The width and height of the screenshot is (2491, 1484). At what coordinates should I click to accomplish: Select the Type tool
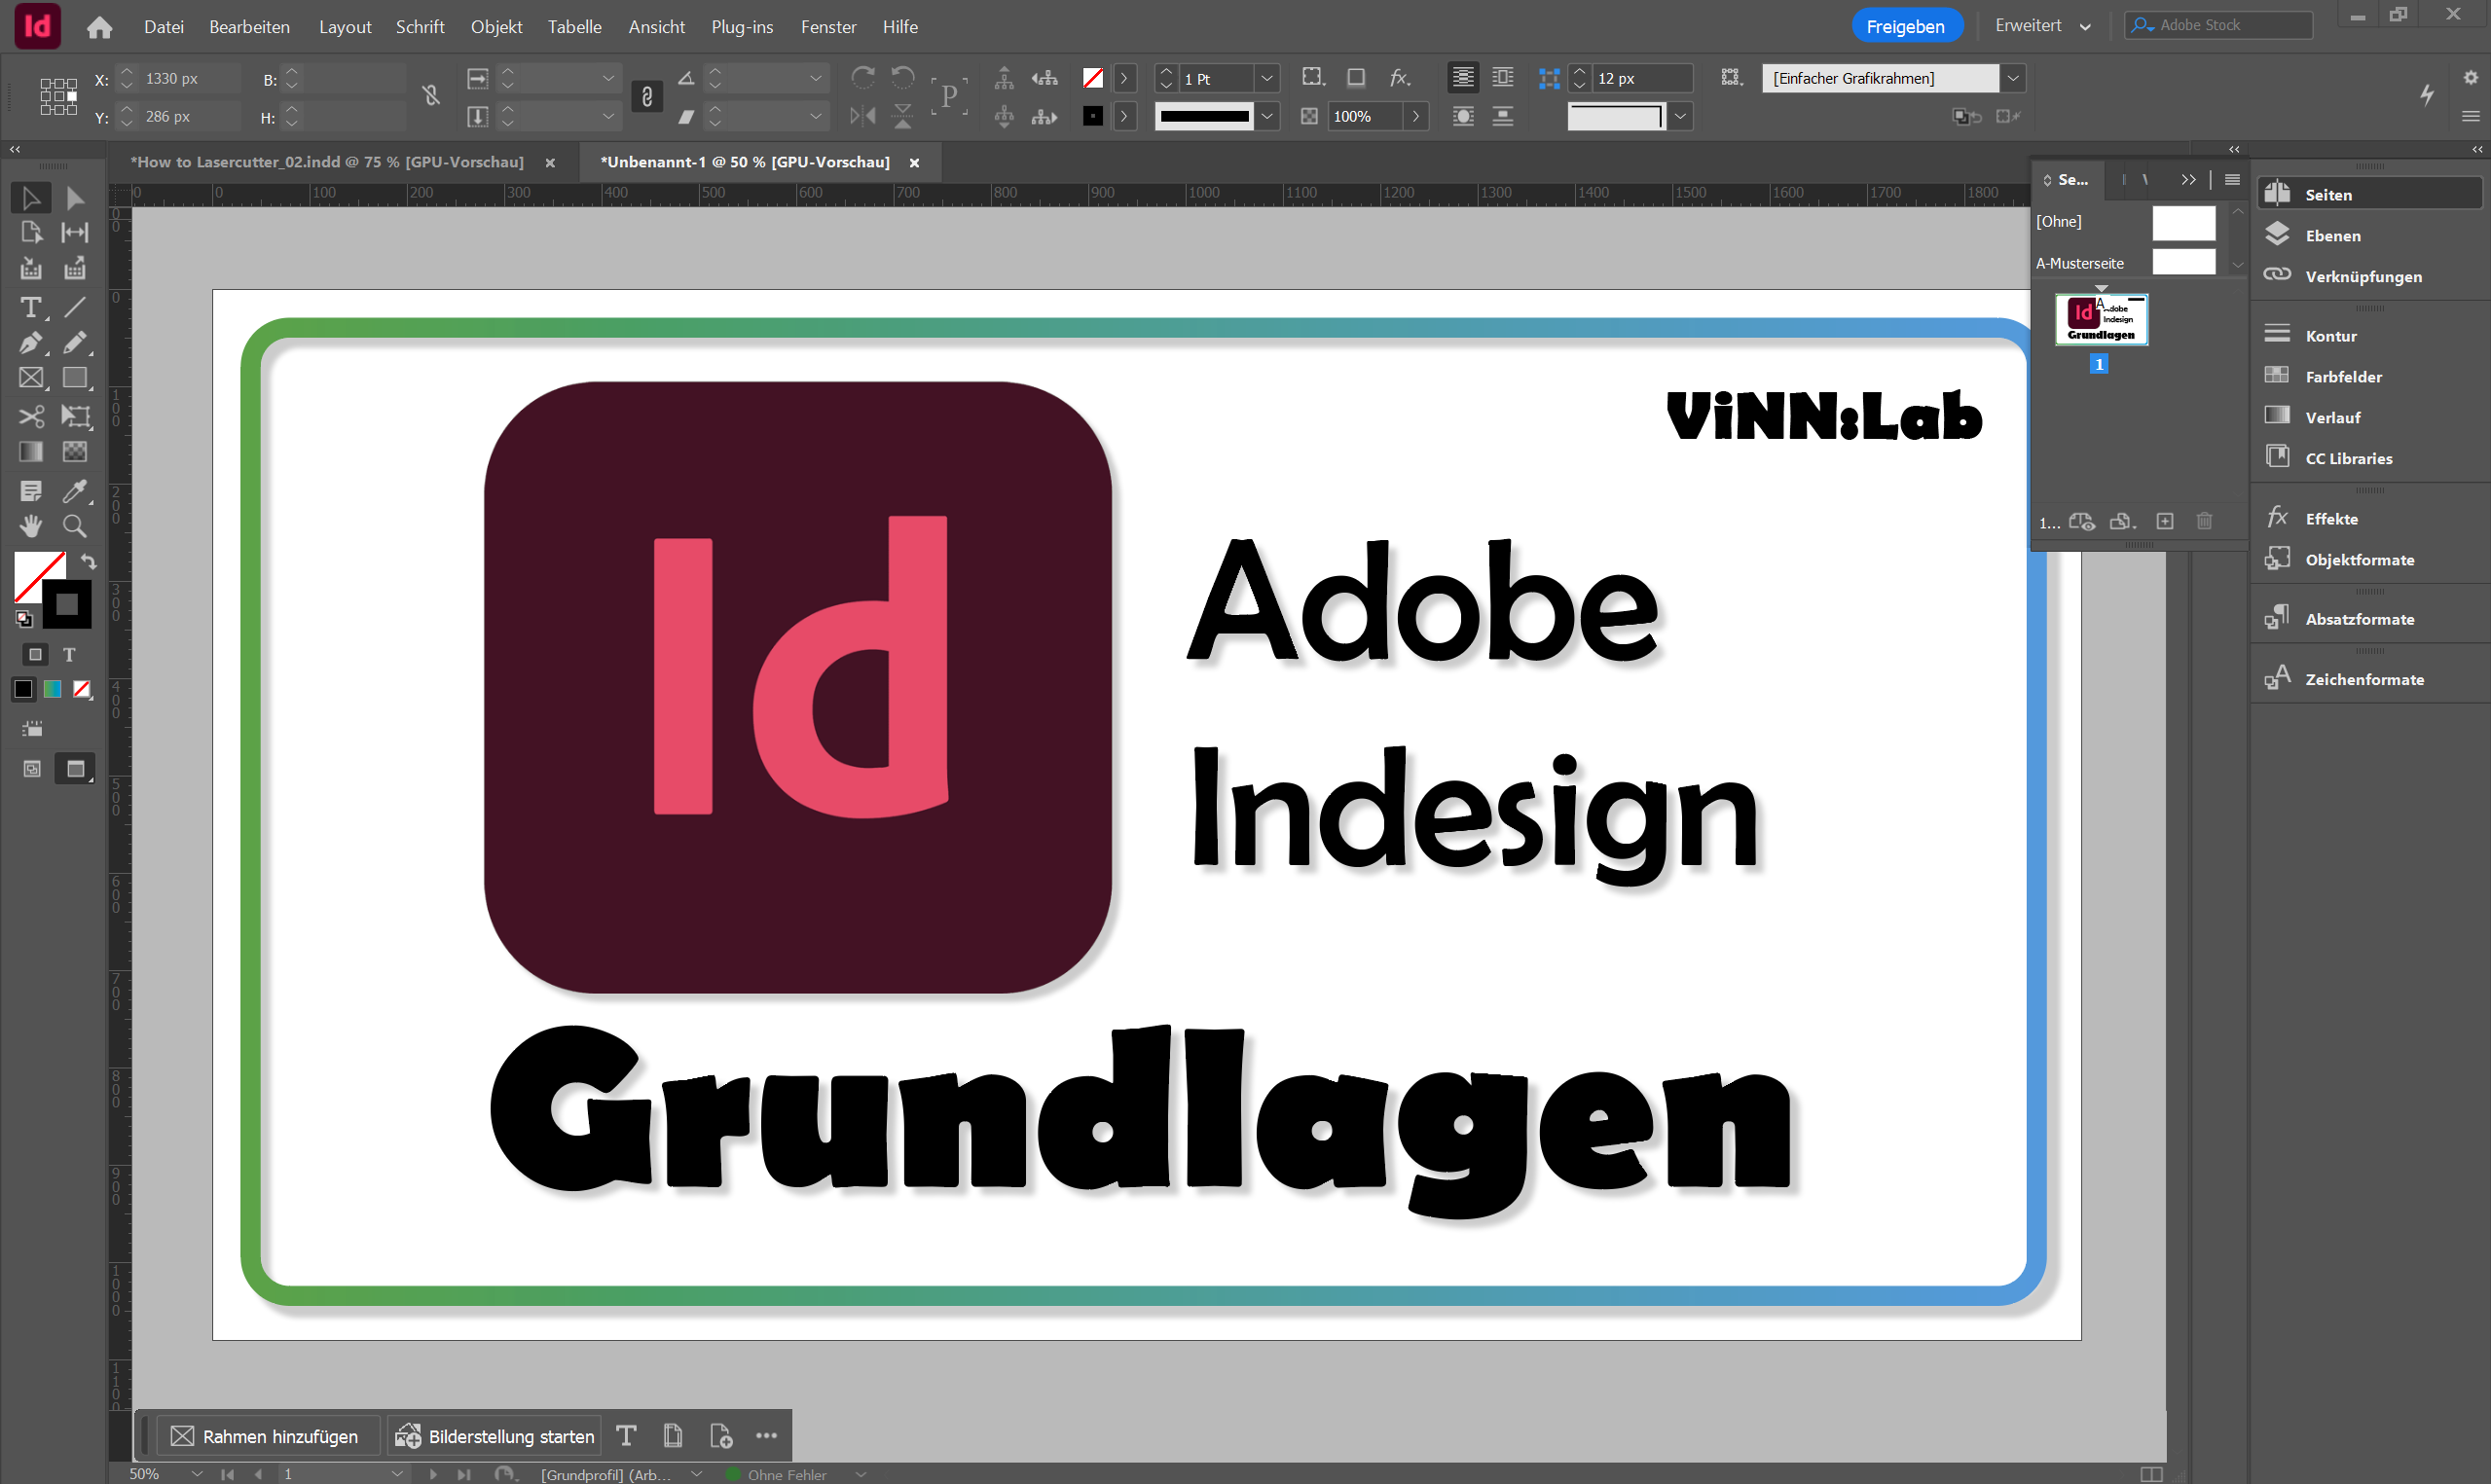point(31,307)
